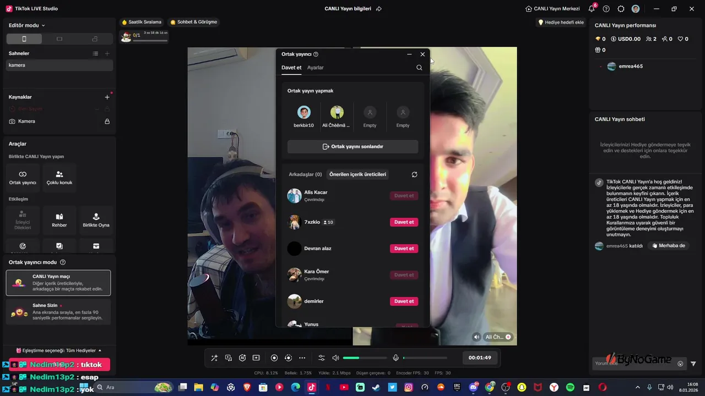Open chat filter funnel icon
The image size is (705, 396).
tap(693, 364)
